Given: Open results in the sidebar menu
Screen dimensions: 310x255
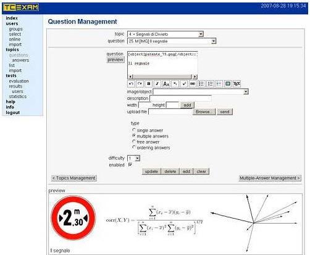Looking at the screenshot, I should pos(15,86).
